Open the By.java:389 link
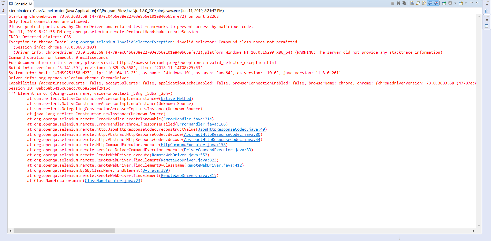The width and height of the screenshot is (491, 241). tap(155, 170)
